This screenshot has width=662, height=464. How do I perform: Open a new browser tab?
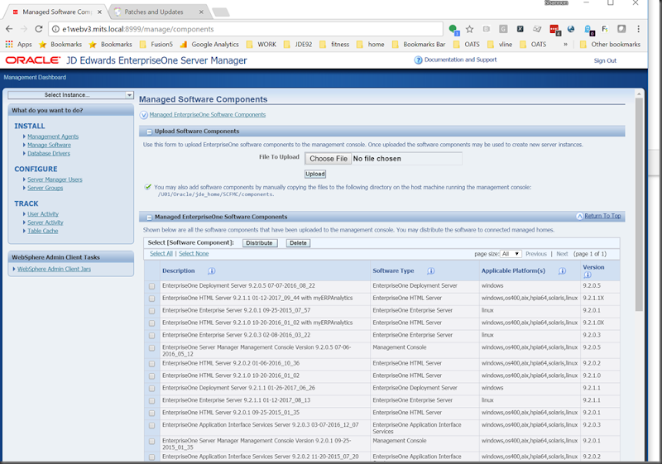[221, 12]
